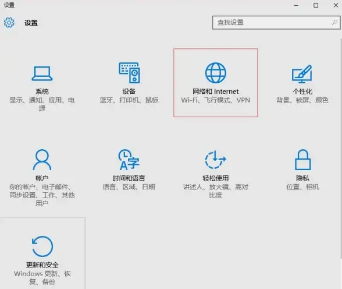The image size is (342, 289).
Task: Maximize the Settings window
Action: pyautogui.click(x=316, y=5)
